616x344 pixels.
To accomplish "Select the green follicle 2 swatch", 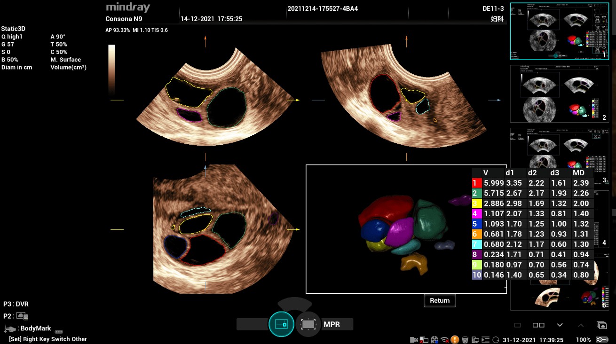I will click(477, 193).
